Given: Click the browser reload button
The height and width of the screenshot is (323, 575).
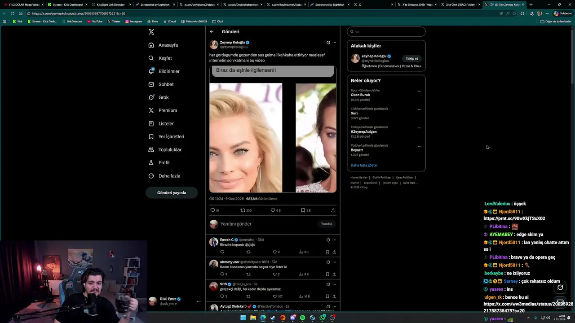Looking at the screenshot, I should tap(13, 13).
